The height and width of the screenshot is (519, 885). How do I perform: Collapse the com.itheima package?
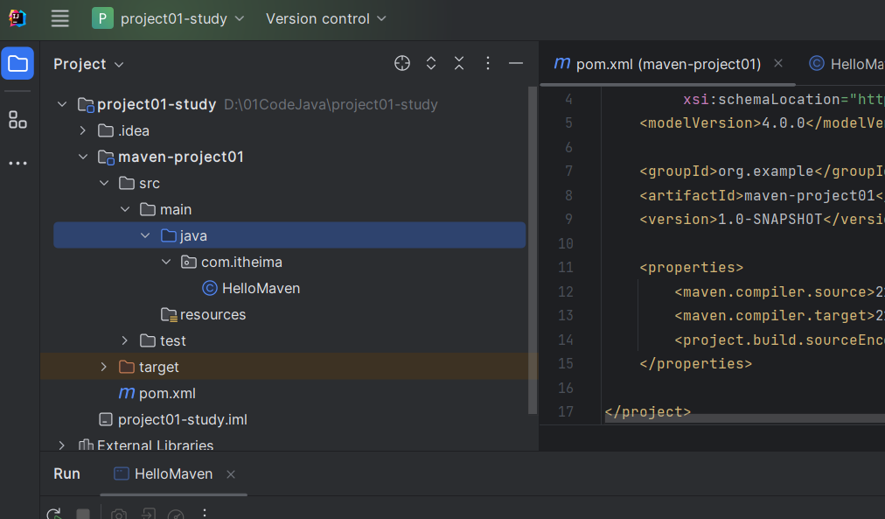[x=166, y=262]
